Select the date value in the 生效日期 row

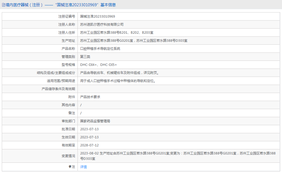click(89, 137)
